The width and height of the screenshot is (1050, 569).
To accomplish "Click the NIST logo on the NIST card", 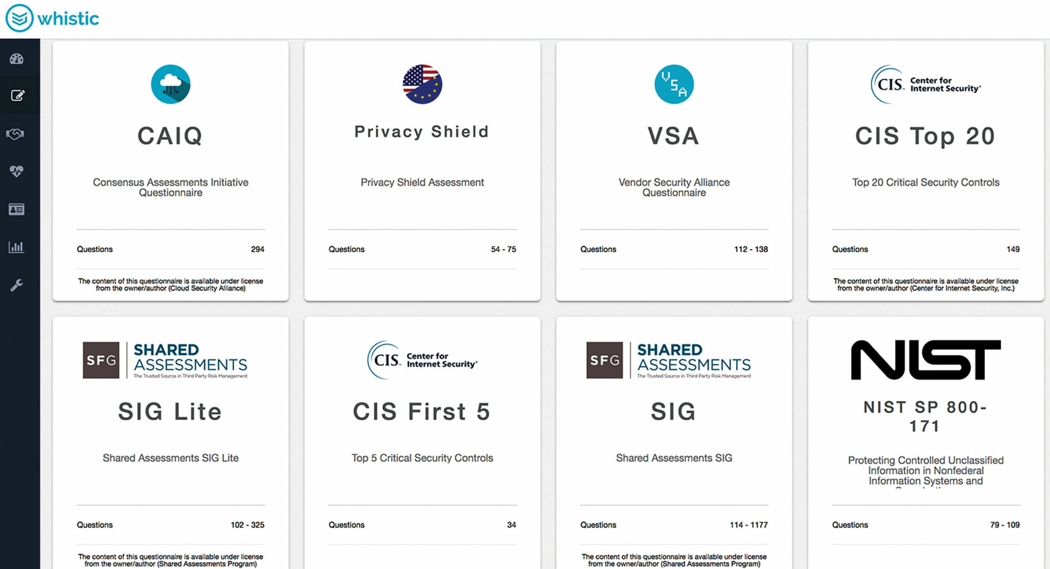I will (x=925, y=360).
